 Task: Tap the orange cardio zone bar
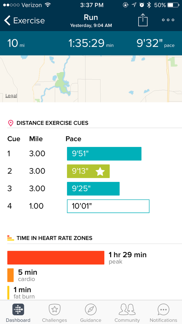(10, 275)
